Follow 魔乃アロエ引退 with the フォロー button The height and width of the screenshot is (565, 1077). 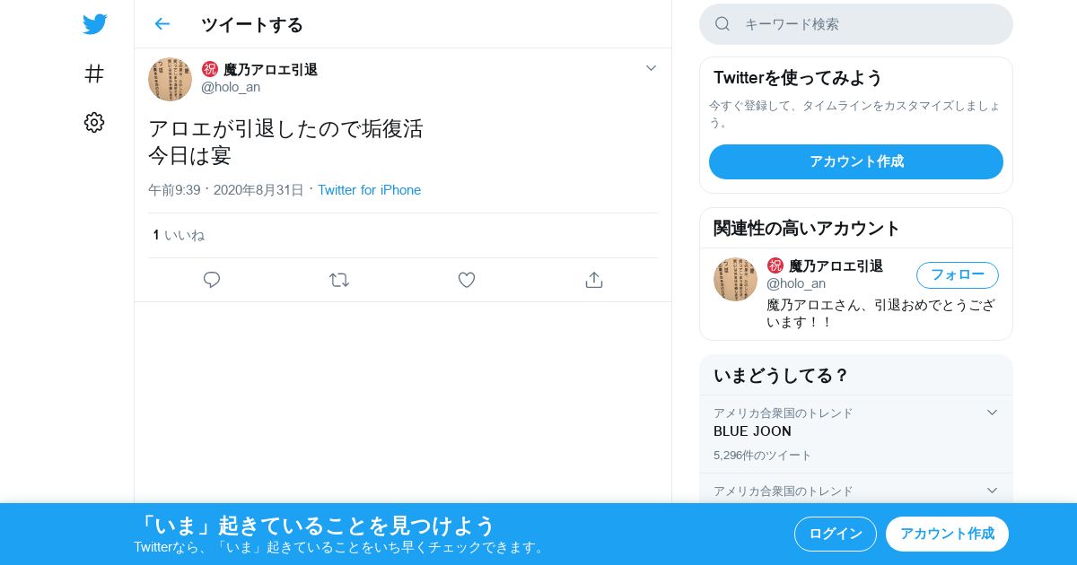tap(958, 275)
